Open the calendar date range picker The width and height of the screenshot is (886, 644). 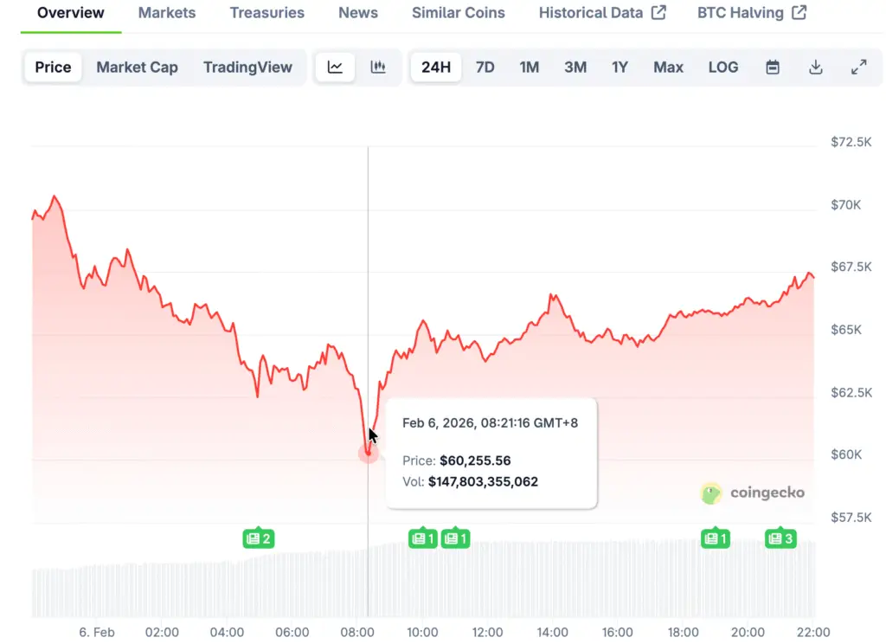[773, 68]
